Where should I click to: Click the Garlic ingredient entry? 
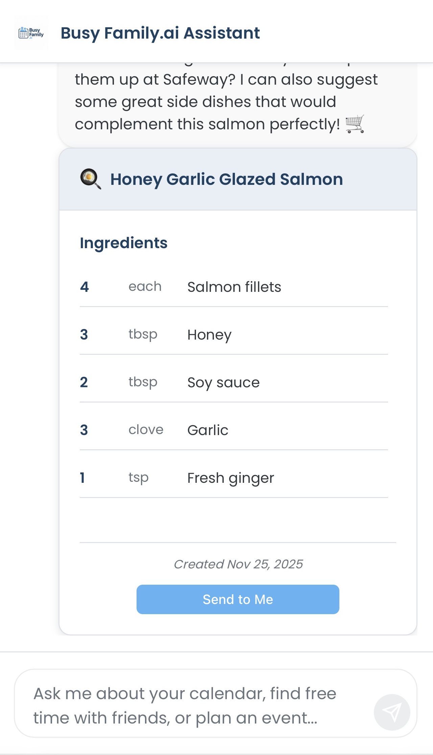pyautogui.click(x=208, y=430)
